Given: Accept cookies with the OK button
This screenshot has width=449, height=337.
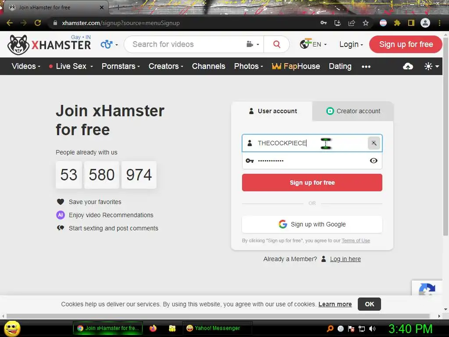Looking at the screenshot, I should tap(369, 304).
